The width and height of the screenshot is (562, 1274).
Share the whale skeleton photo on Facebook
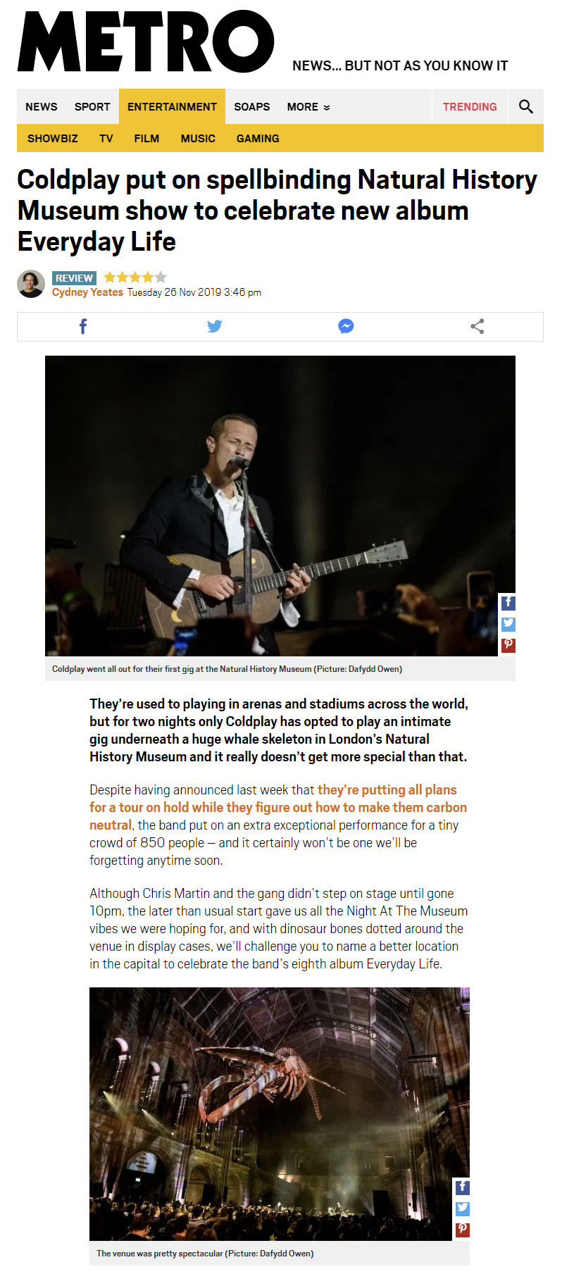pyautogui.click(x=462, y=1187)
